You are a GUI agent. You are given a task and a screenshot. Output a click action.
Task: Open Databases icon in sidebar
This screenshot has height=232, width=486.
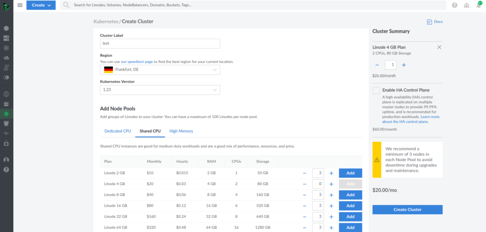6,104
